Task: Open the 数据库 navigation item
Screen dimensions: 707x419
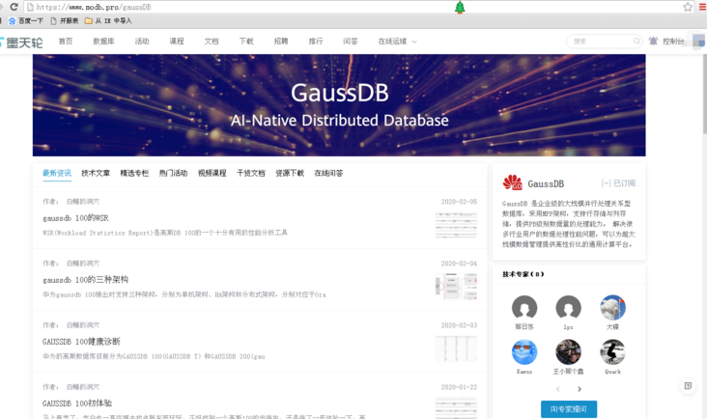Action: 103,41
